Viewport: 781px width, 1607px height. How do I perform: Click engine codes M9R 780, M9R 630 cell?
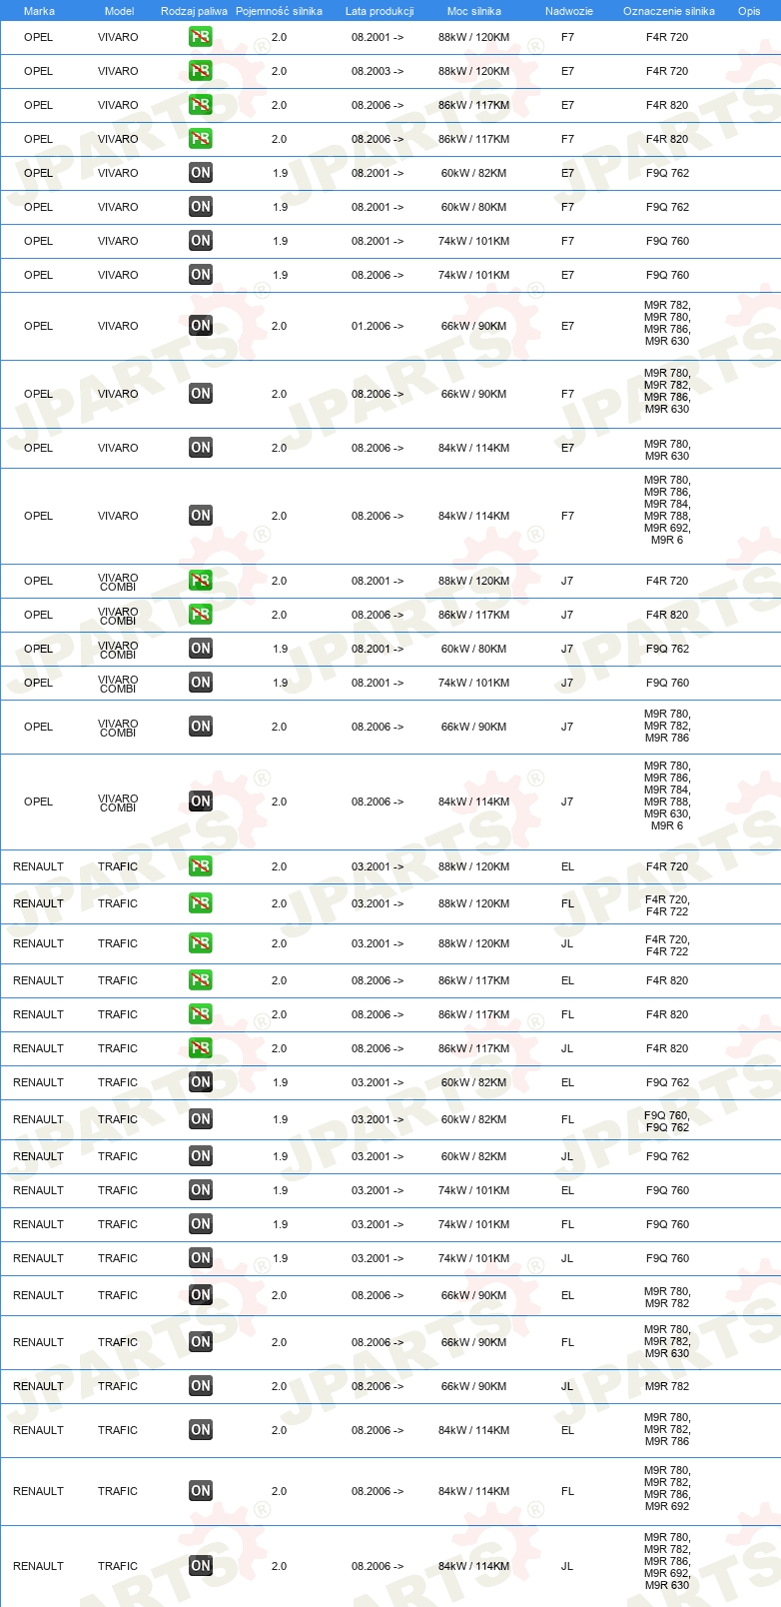click(667, 450)
